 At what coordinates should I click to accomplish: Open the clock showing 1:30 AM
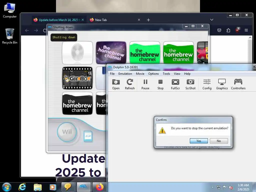243,187
